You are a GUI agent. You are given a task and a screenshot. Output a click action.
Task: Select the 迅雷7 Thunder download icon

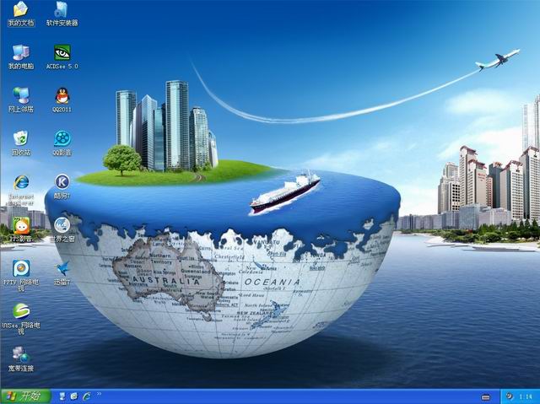click(x=62, y=273)
